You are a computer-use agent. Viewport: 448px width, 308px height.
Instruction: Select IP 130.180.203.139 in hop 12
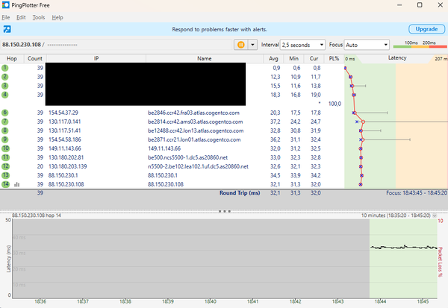(67, 166)
